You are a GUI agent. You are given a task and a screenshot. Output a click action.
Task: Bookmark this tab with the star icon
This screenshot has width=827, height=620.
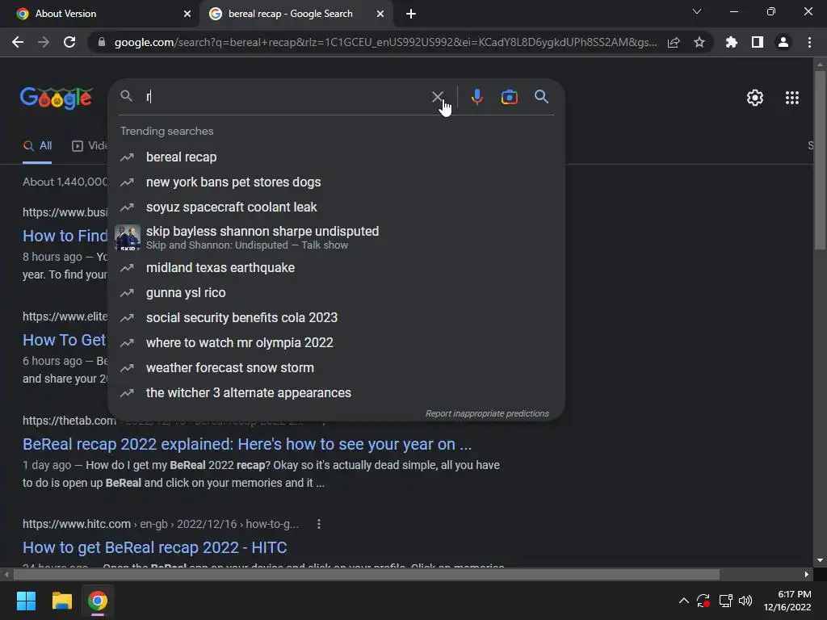point(699,42)
